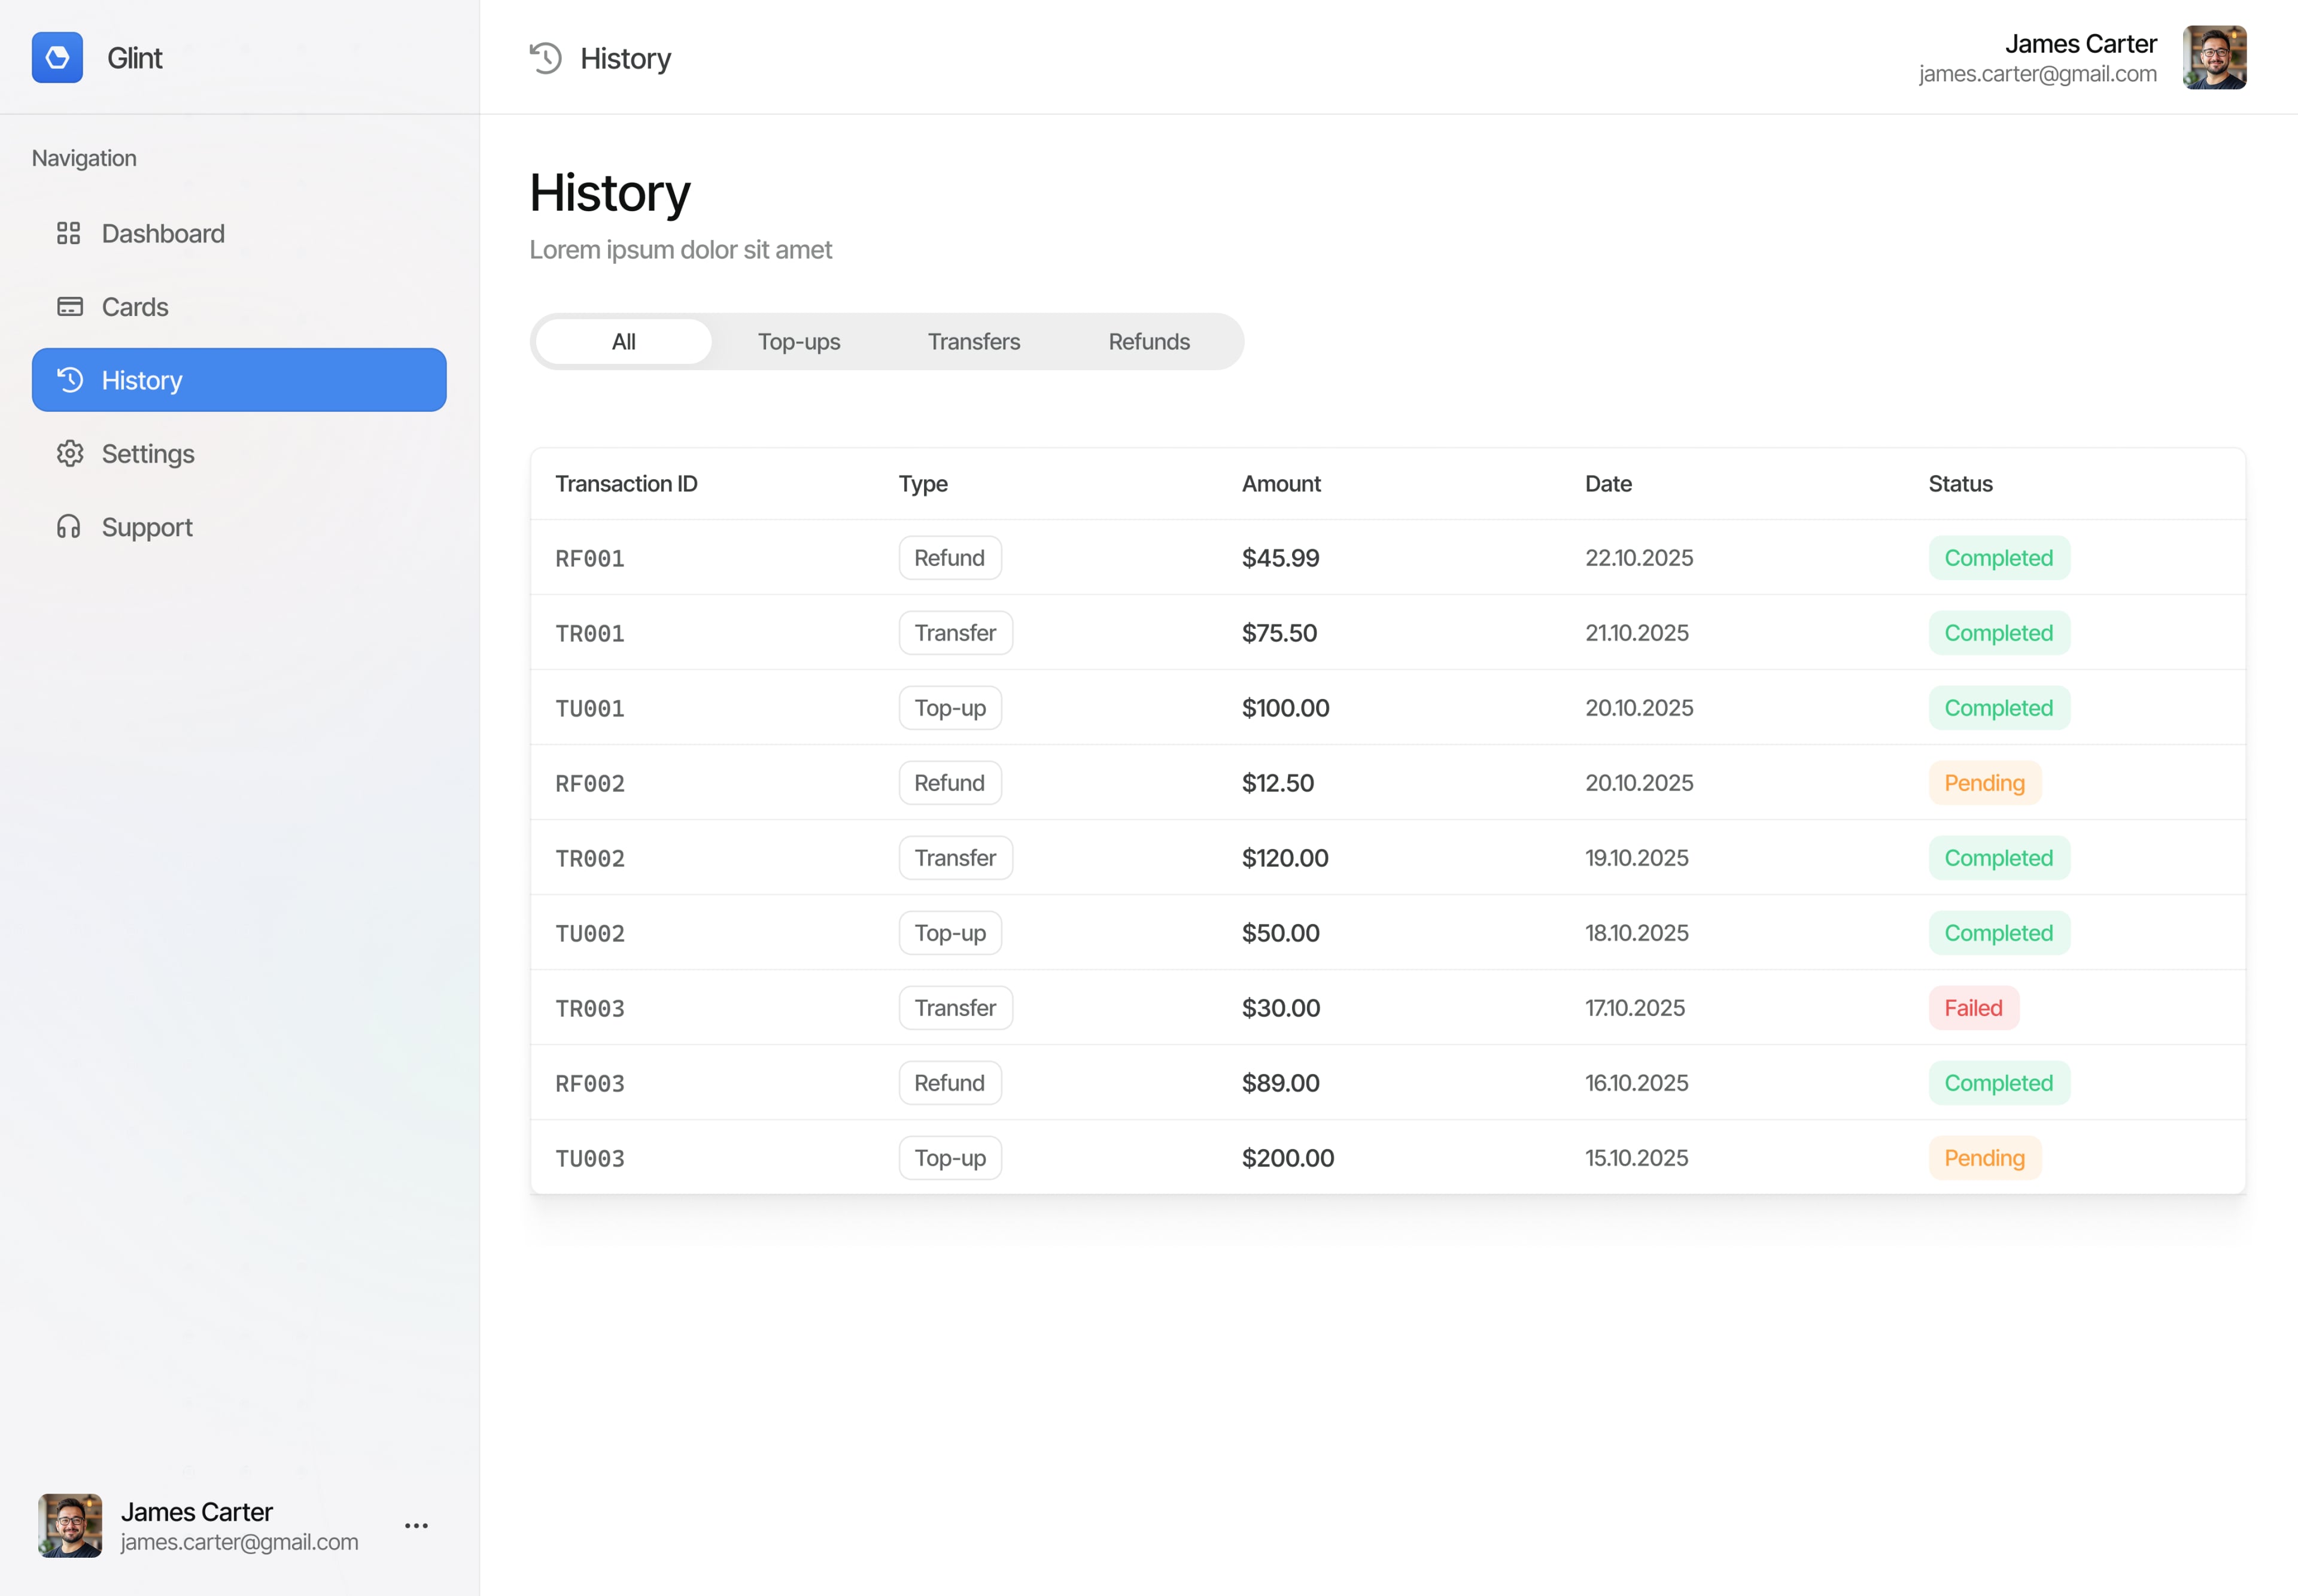Click the Status column header
The height and width of the screenshot is (1596, 2298).
pyautogui.click(x=1960, y=484)
